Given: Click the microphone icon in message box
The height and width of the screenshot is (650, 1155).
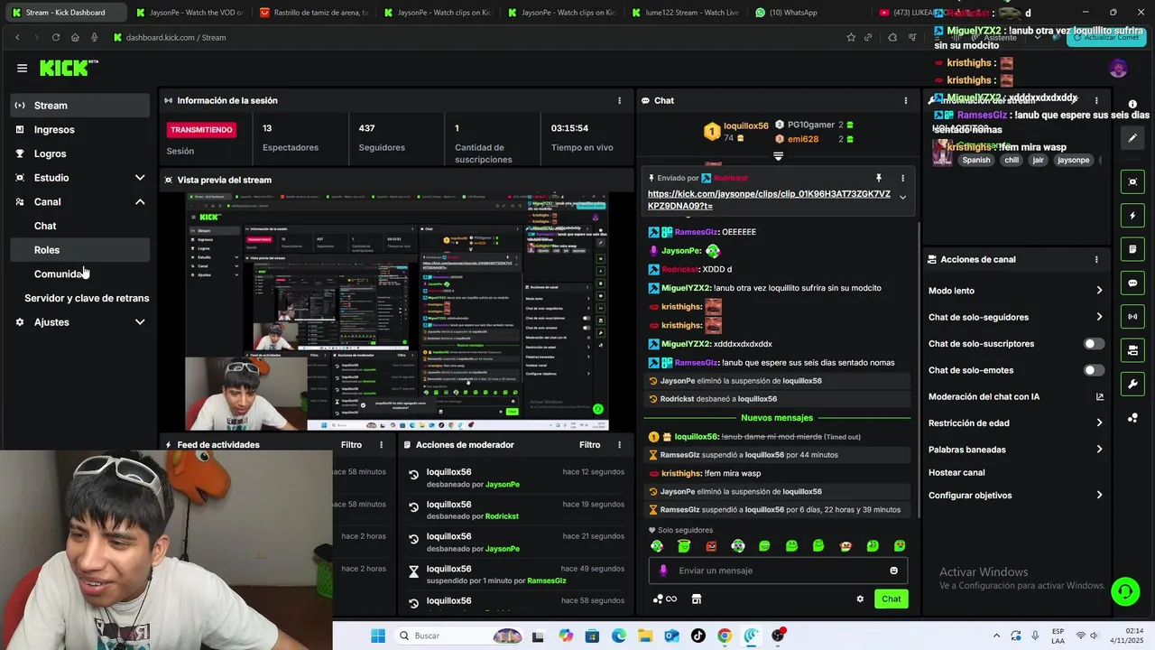Looking at the screenshot, I should 663,571.
